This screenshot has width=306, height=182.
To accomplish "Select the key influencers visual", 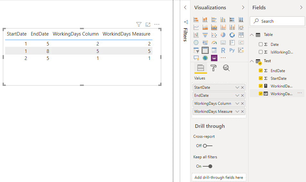I will 241,50.
